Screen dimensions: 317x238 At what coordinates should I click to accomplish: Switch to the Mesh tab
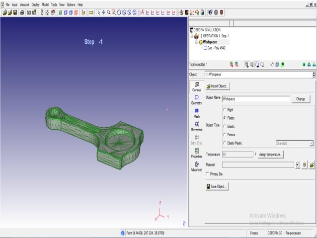coord(196,113)
